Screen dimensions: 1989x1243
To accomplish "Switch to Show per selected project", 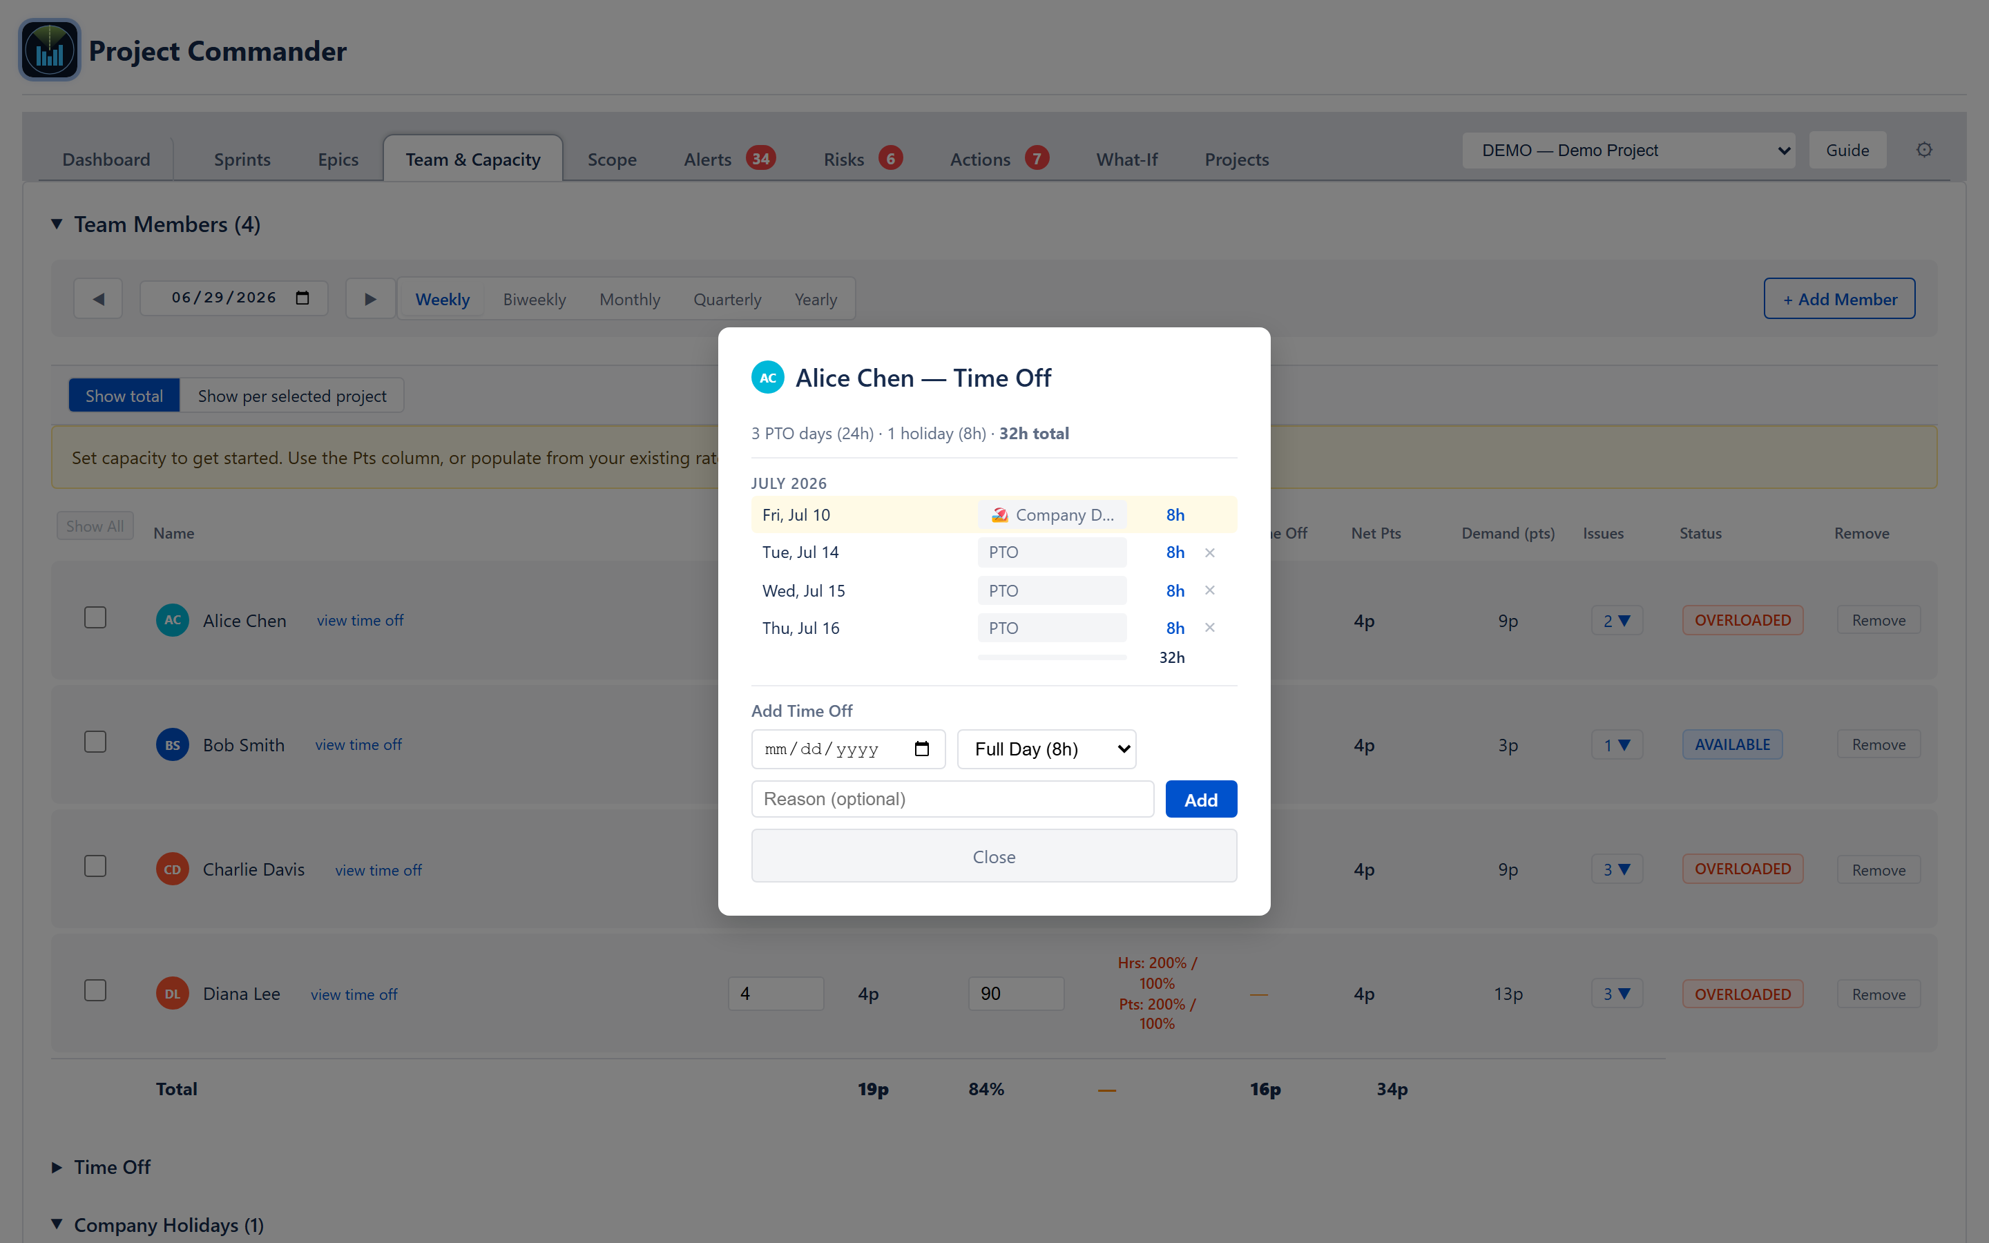I will [291, 396].
